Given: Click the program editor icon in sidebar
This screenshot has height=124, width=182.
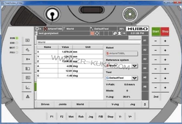Looking at the screenshot, I should (x=28, y=78).
